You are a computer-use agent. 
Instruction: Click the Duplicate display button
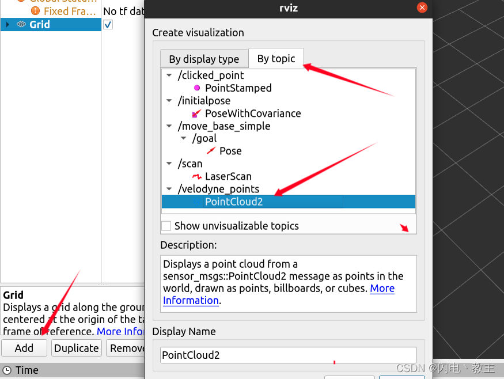pos(77,348)
